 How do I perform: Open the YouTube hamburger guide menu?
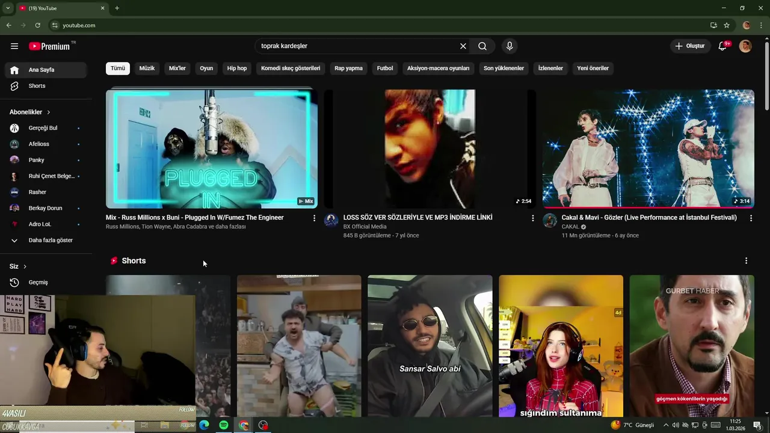click(x=14, y=46)
